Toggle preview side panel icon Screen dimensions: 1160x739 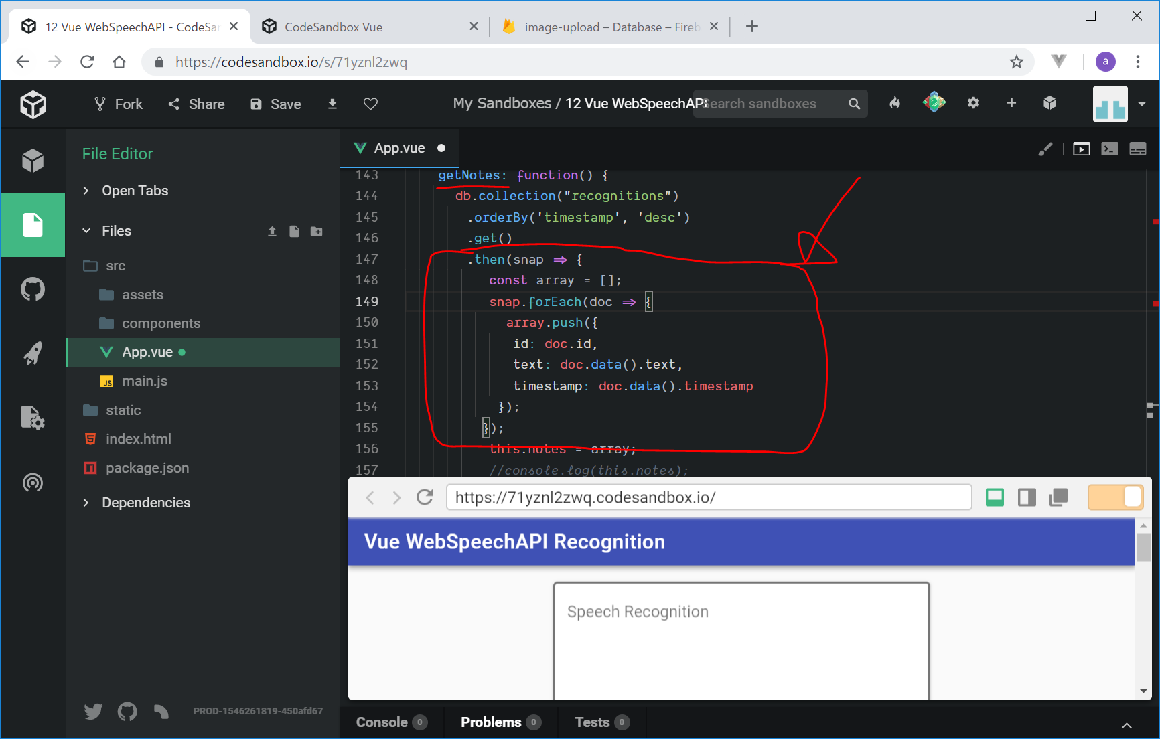[x=1027, y=497]
